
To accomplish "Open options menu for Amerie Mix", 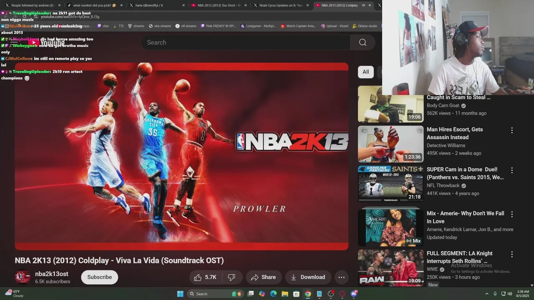I will [x=512, y=214].
